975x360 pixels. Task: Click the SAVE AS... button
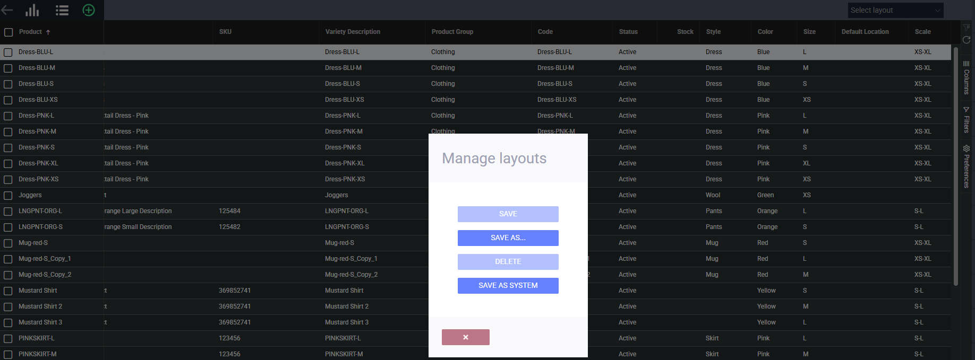tap(508, 238)
